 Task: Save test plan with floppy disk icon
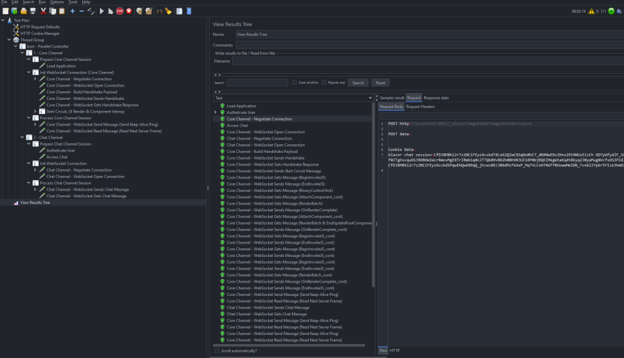coord(33,11)
